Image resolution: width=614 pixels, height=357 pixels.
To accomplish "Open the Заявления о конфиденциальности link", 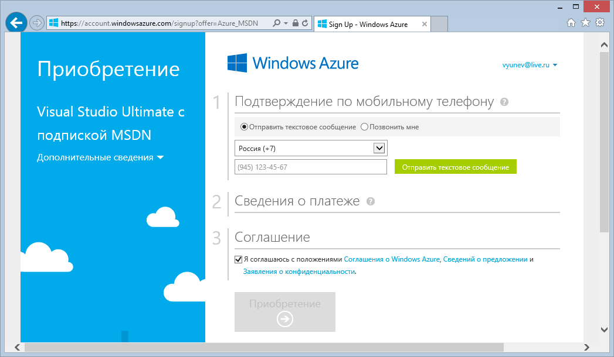I will 299,272.
